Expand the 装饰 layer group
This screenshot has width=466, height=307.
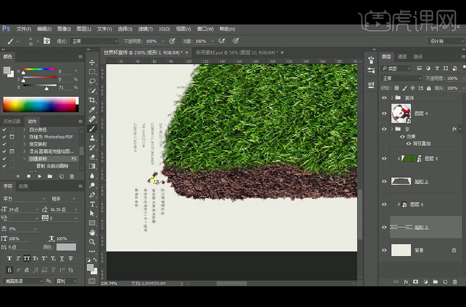coord(392,98)
